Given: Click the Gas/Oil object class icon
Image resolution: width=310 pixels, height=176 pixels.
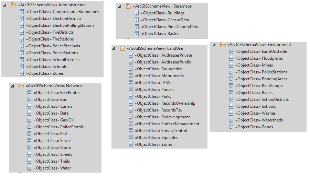Looking at the screenshot, I should point(30,120).
